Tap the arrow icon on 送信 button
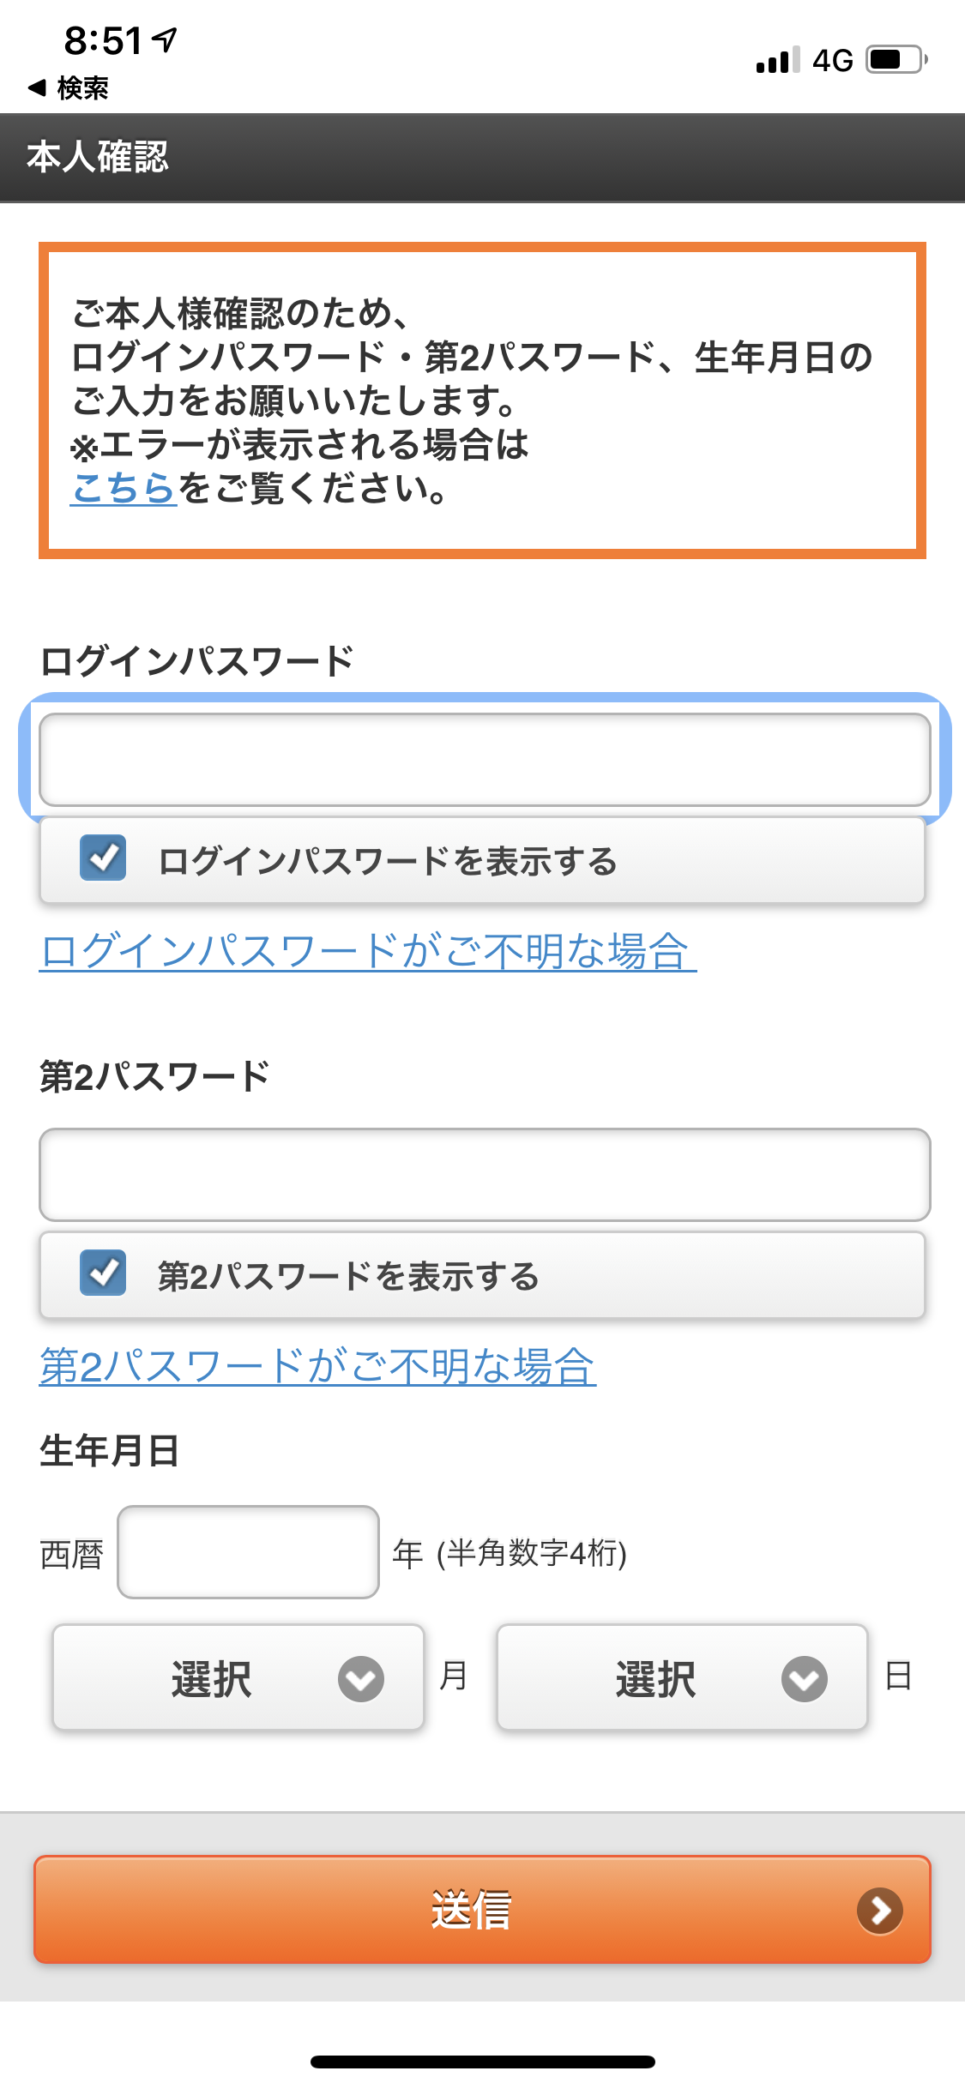 (x=880, y=1911)
